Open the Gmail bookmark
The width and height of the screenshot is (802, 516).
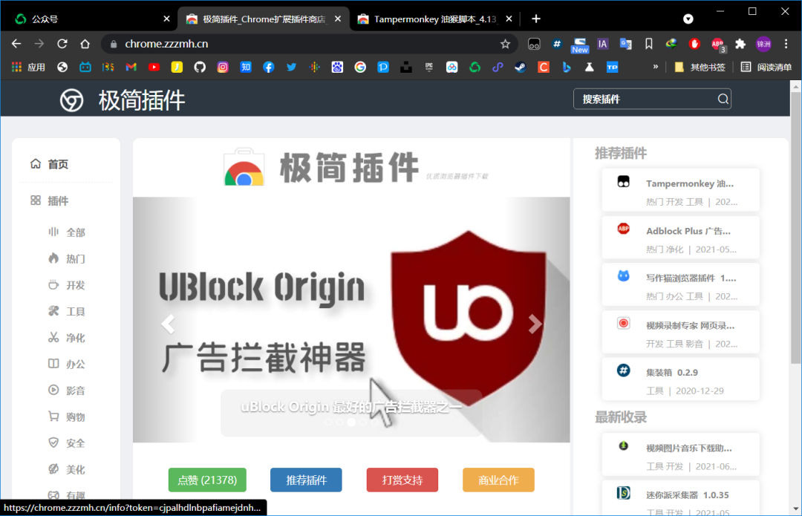point(131,67)
